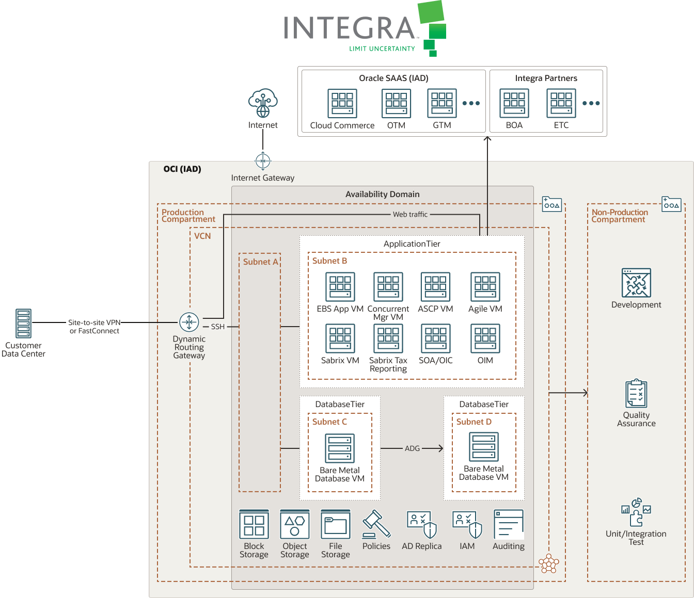The height and width of the screenshot is (598, 694).
Task: Click the Non-Production Compartment folder icon
Action: [672, 204]
